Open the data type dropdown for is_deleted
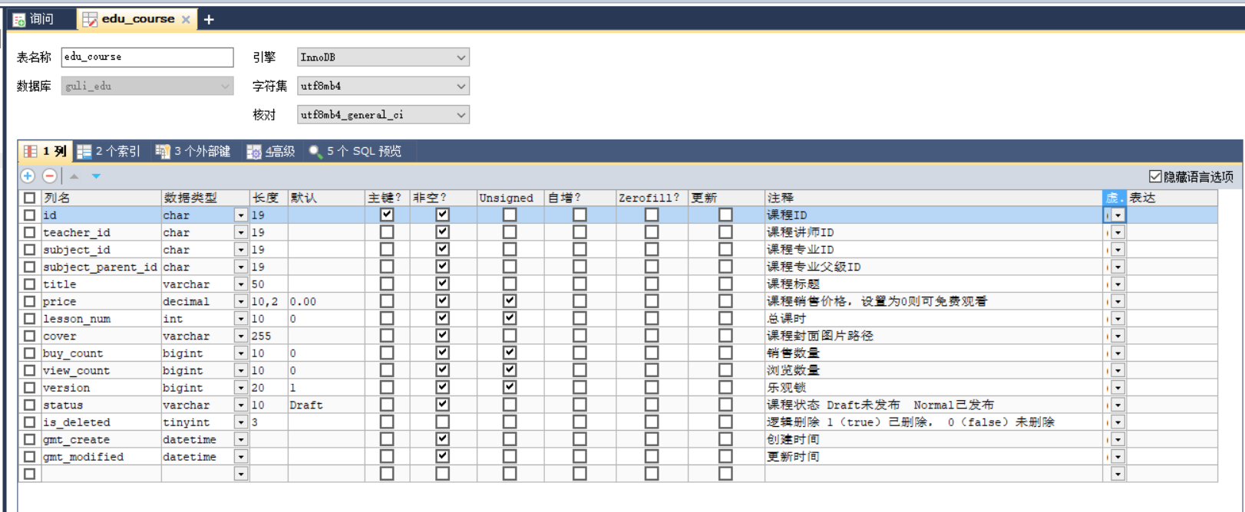Image resolution: width=1245 pixels, height=512 pixels. pyautogui.click(x=241, y=422)
